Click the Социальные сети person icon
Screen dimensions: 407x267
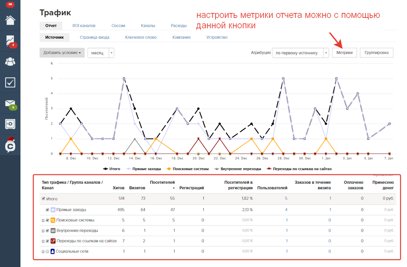[53, 252]
